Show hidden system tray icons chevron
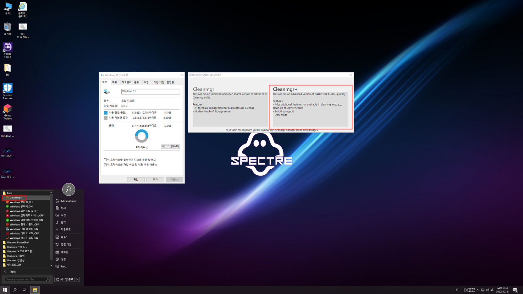Viewport: 523px width, 294px height. pyautogui.click(x=478, y=290)
